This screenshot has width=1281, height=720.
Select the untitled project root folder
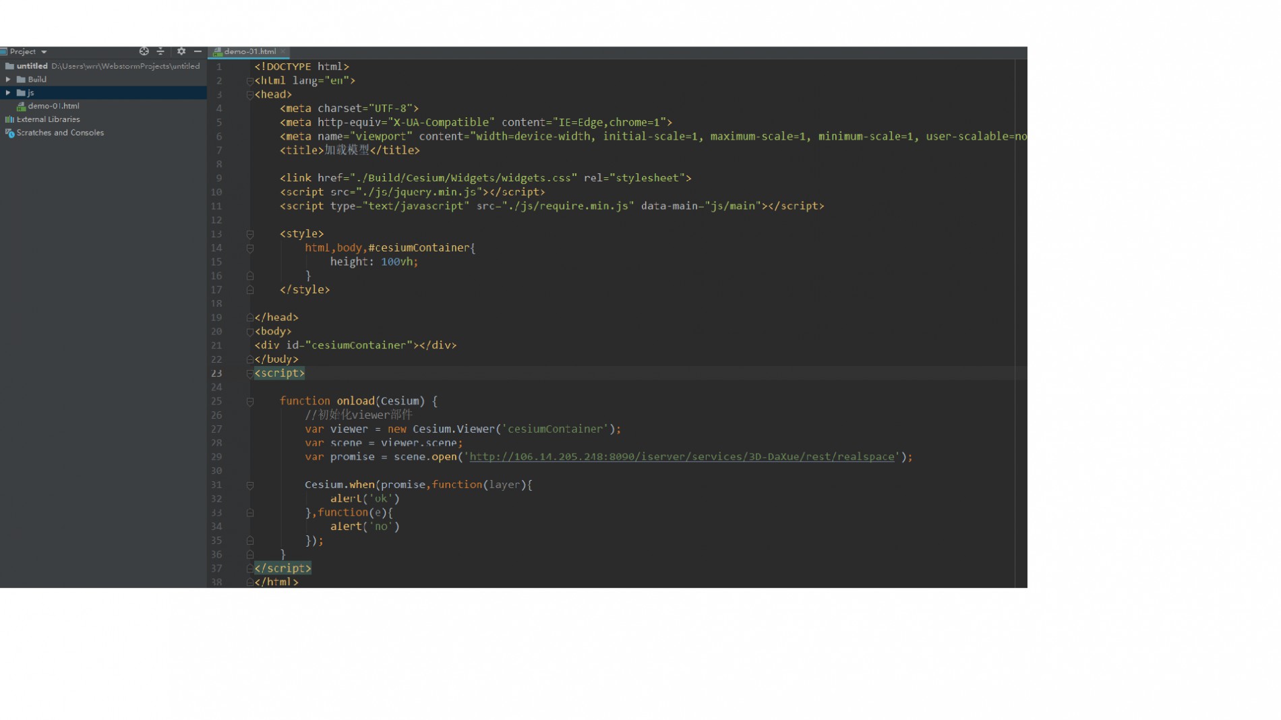pyautogui.click(x=32, y=66)
